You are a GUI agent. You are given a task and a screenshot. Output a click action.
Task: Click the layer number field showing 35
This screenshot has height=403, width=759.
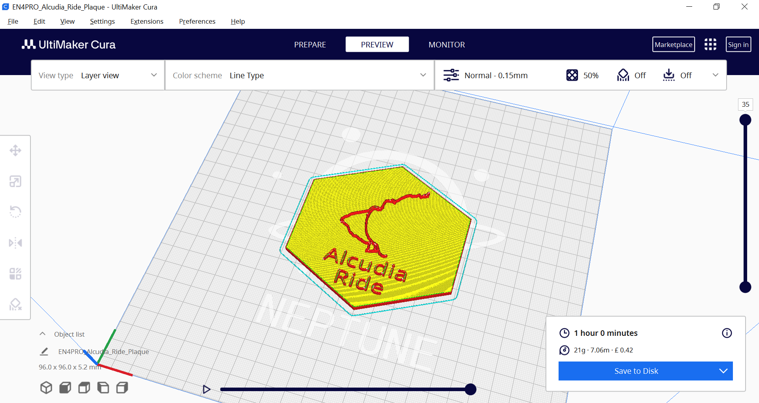pyautogui.click(x=746, y=104)
